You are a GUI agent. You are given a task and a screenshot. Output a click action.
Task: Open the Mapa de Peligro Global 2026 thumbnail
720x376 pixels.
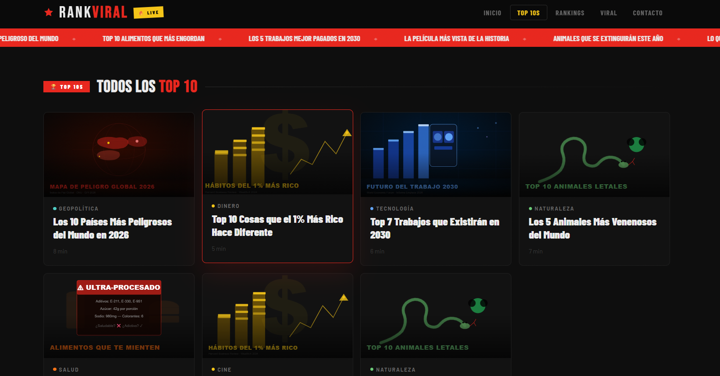tap(119, 155)
